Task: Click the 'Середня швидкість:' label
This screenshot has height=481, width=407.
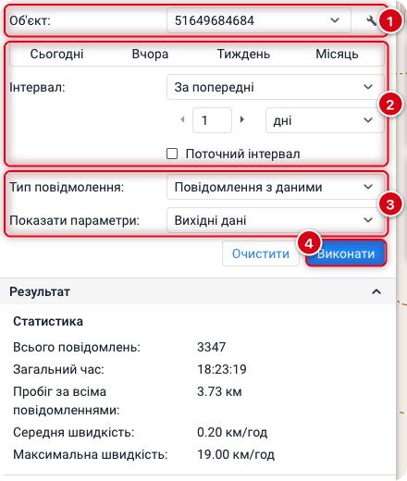Action: click(x=74, y=432)
